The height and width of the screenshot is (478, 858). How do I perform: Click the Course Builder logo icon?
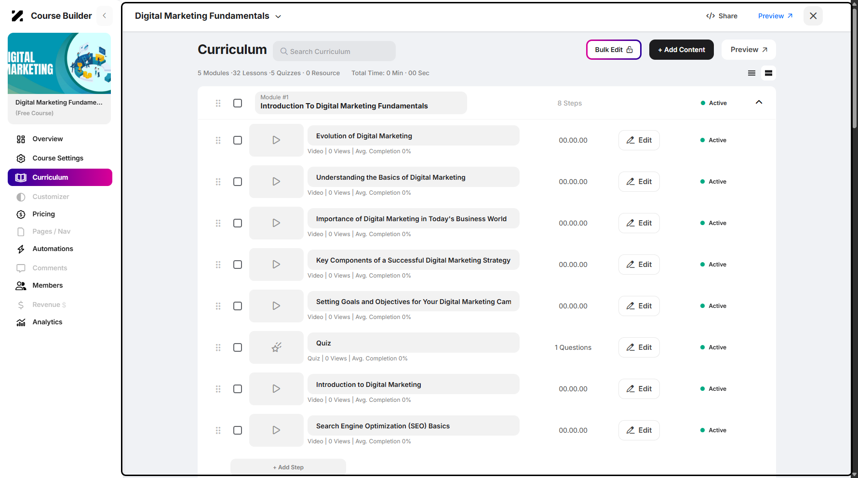pos(17,16)
